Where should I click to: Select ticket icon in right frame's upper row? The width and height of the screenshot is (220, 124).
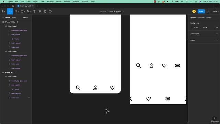[177, 65]
